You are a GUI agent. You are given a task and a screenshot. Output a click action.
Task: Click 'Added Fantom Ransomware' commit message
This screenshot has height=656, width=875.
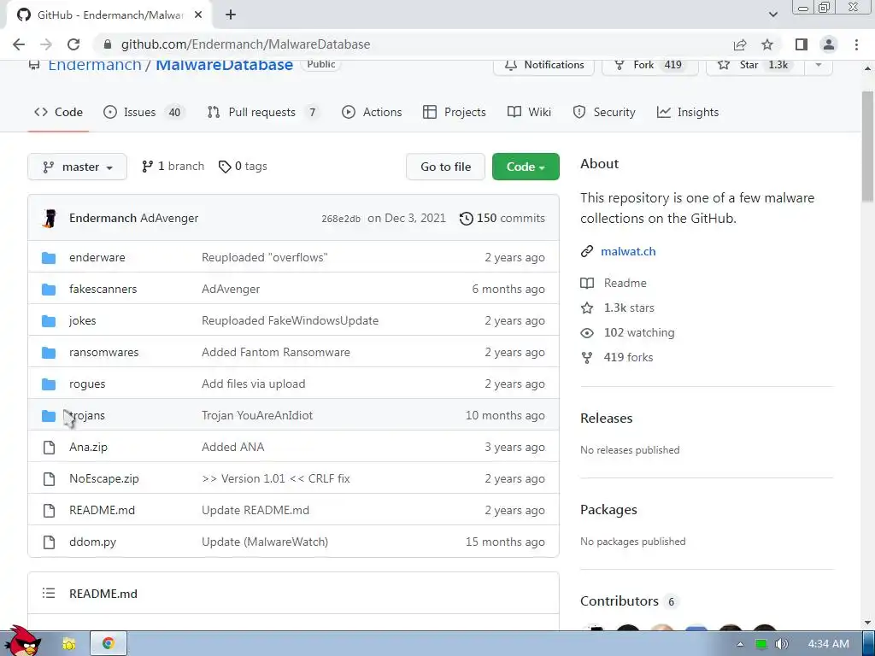point(276,353)
